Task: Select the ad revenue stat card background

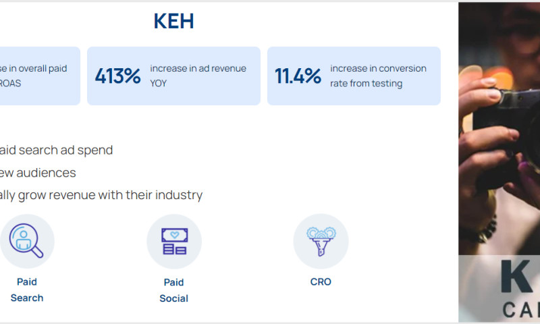Action: (x=173, y=96)
